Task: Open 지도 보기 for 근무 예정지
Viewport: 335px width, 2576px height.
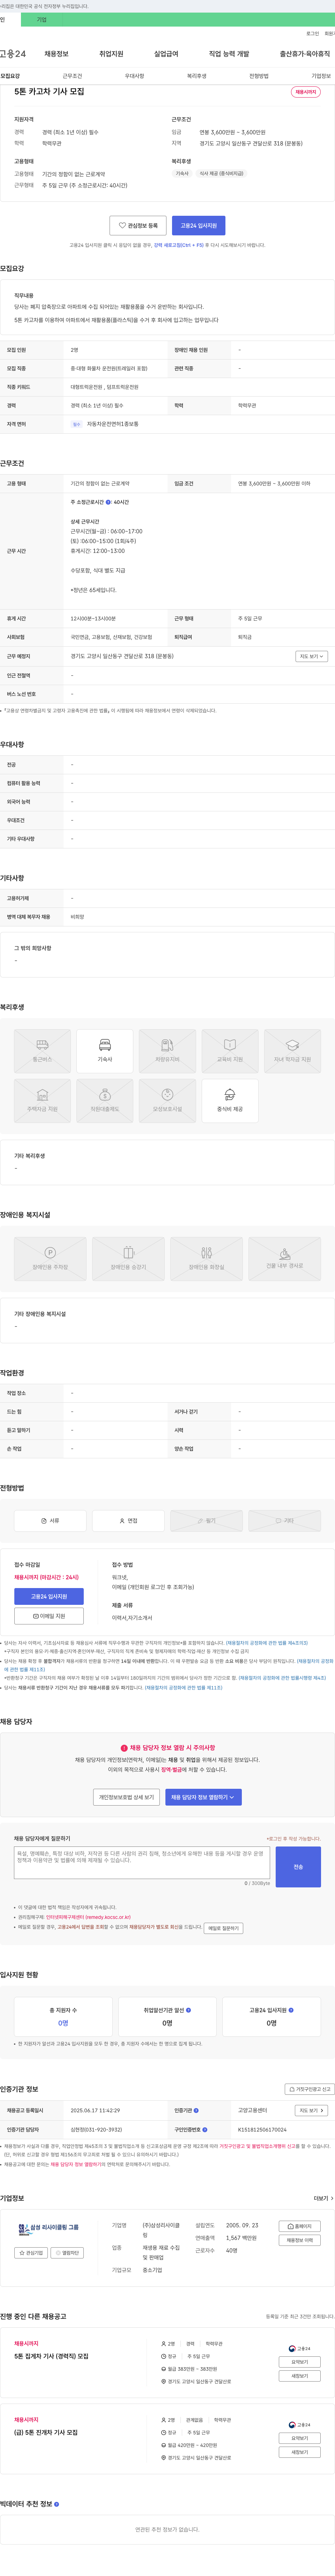Action: pos(311,656)
